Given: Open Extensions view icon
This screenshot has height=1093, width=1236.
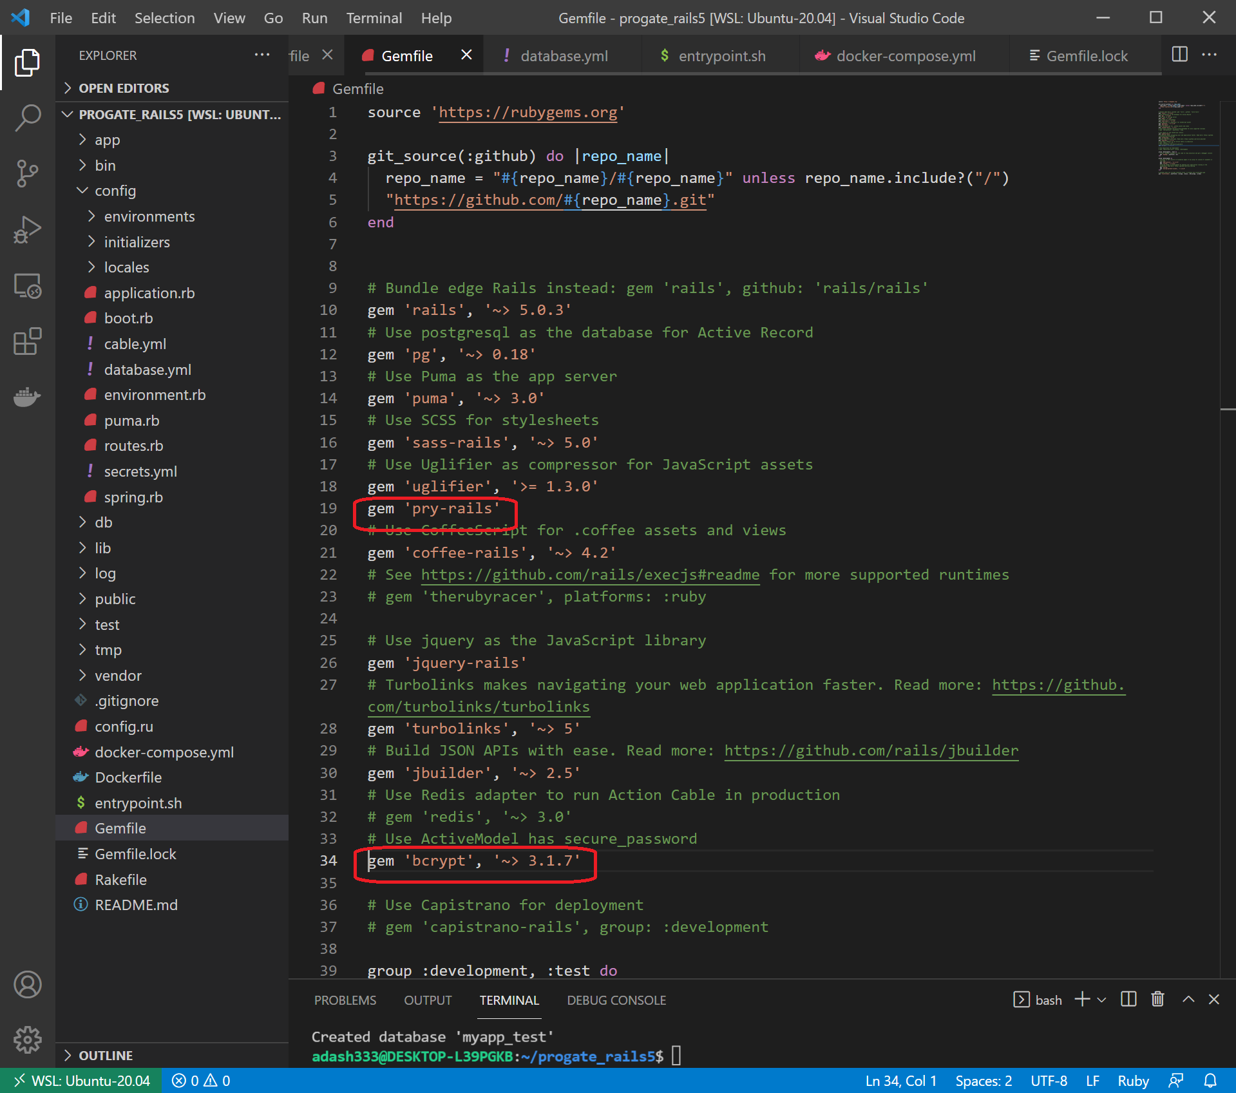Looking at the screenshot, I should 27,341.
